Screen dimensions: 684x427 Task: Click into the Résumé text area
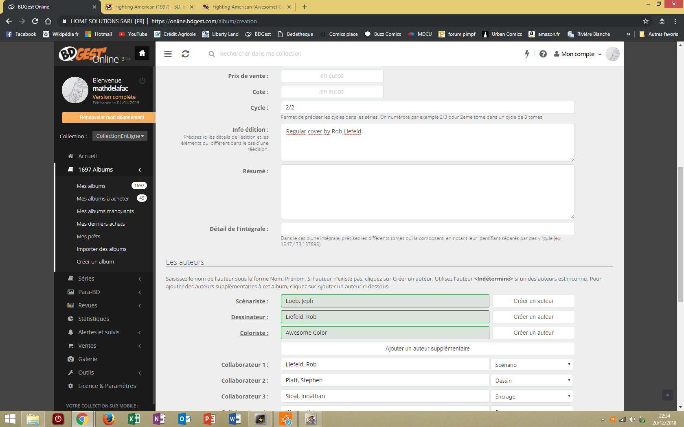tap(427, 192)
